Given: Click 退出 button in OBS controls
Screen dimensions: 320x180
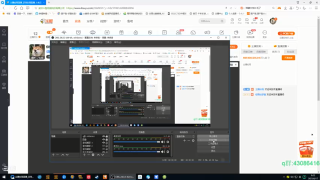Looking at the screenshot, I should pyautogui.click(x=213, y=151).
